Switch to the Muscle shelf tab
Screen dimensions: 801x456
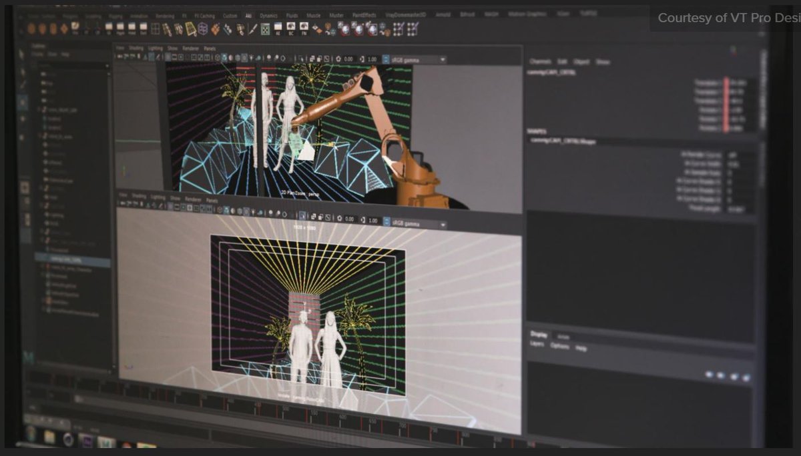click(x=314, y=15)
